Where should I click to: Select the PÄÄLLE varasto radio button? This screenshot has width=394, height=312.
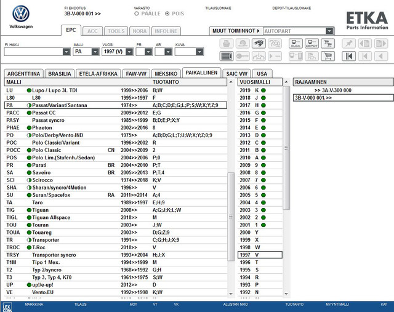137,14
